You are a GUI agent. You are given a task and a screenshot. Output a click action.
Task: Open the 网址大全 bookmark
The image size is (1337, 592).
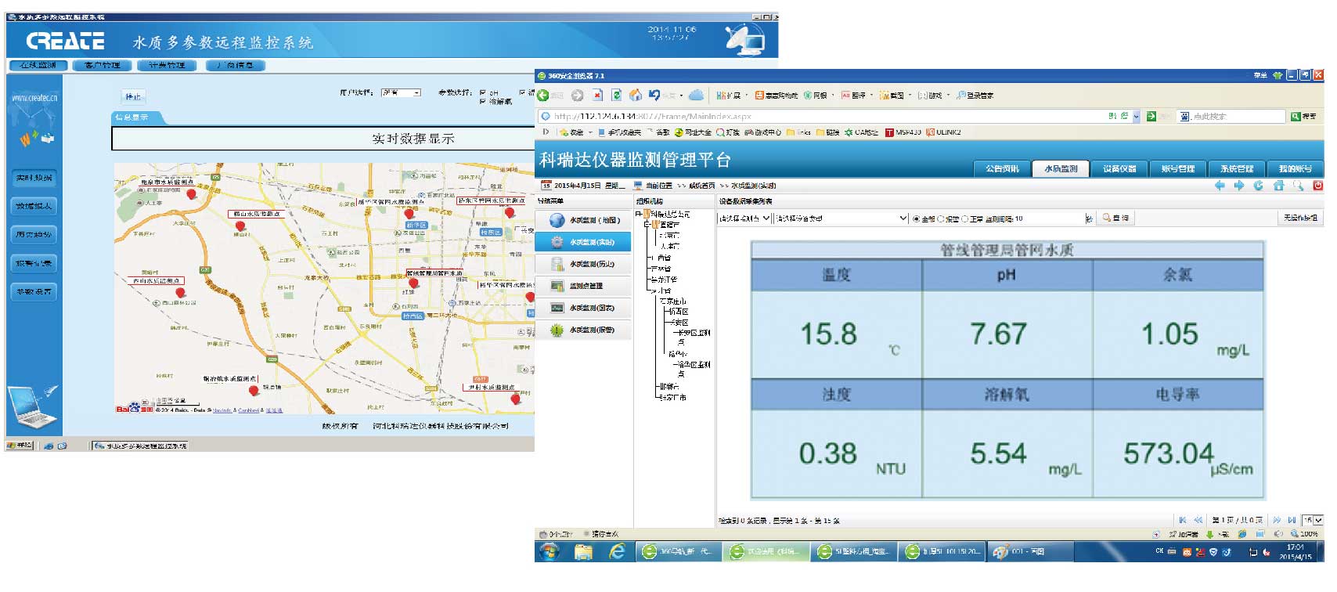pos(693,132)
